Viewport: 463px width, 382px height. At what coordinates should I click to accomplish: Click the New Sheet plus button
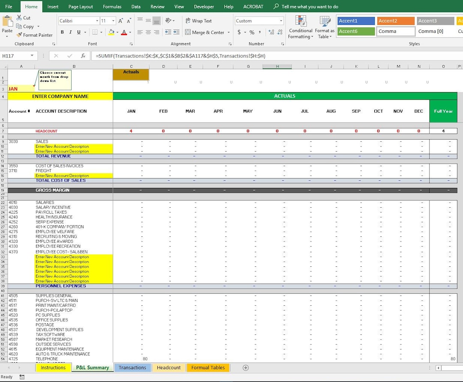245,367
